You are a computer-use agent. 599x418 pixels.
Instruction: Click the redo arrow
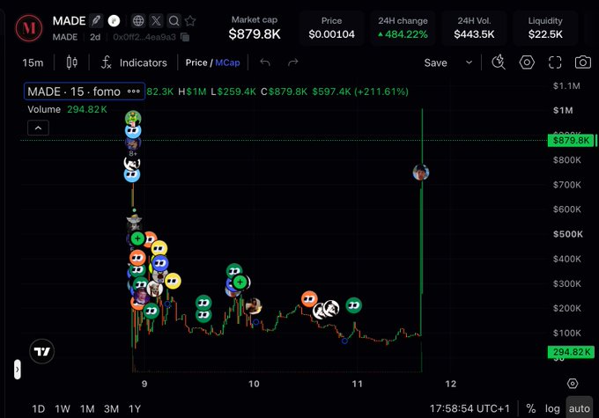[292, 62]
